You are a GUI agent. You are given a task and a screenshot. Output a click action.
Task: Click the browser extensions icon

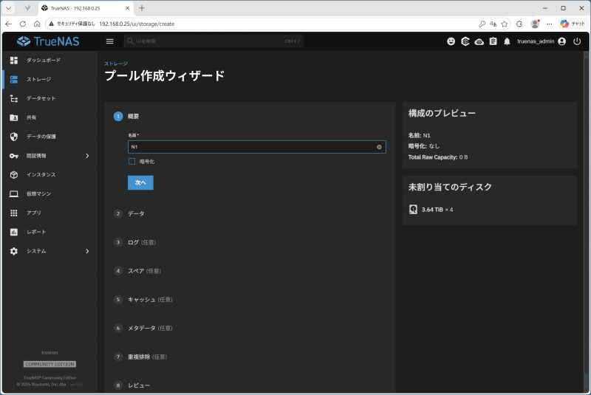pos(519,24)
